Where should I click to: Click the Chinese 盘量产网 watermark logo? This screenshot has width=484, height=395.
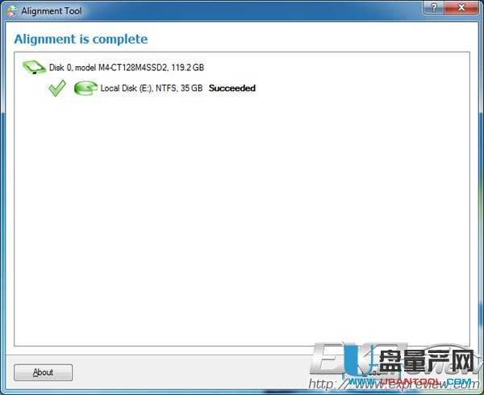tap(426, 362)
